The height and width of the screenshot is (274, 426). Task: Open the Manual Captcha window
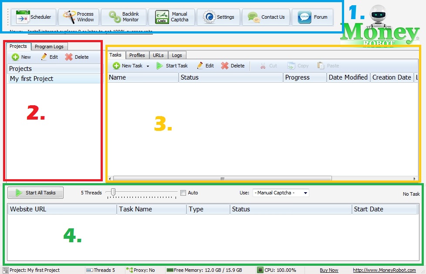coord(171,17)
